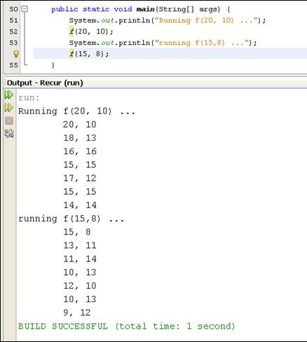This screenshot has width=307, height=342.
Task: Click the green Re-run button
Action: [9, 95]
